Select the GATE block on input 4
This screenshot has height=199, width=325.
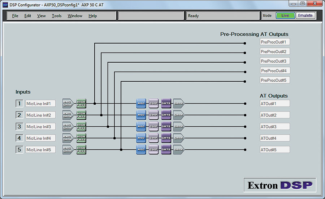coord(166,138)
